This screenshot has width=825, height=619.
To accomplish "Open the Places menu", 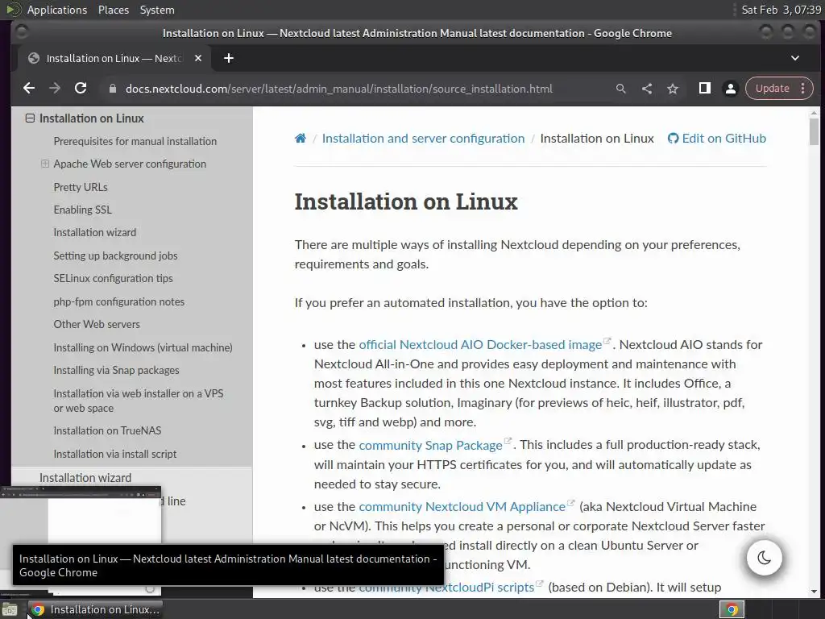I will [114, 10].
